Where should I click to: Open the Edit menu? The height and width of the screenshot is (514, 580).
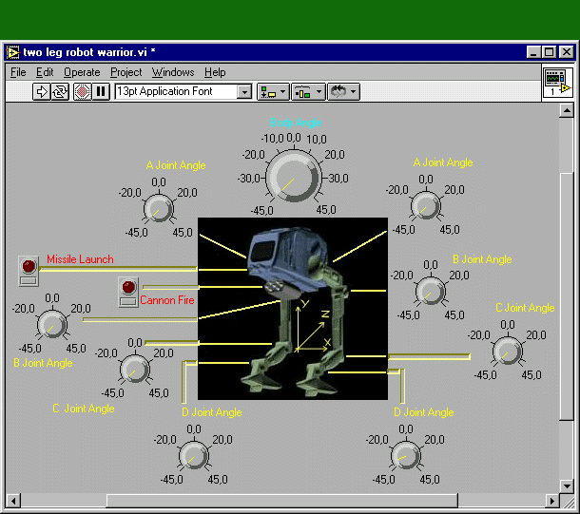point(45,72)
